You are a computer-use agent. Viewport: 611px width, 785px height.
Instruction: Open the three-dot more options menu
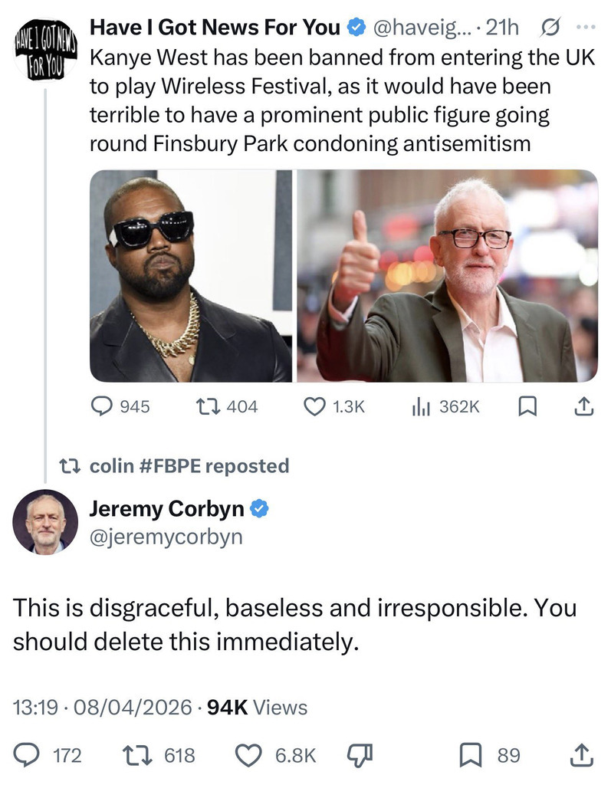584,28
